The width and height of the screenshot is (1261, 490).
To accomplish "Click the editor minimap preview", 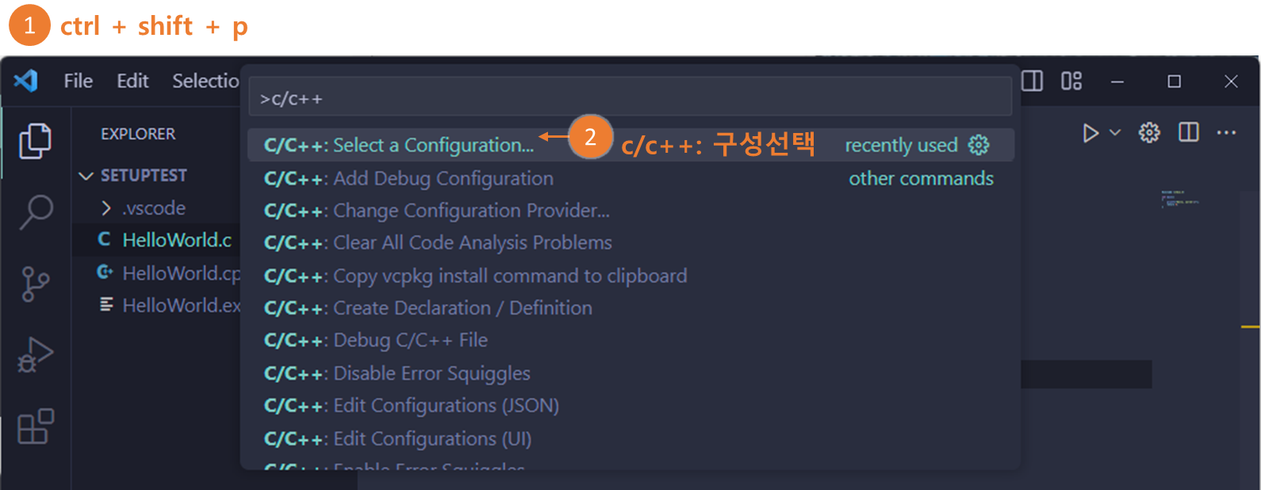I will point(1179,199).
